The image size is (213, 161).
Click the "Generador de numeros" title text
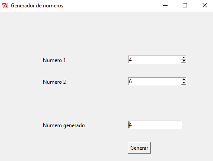pyautogui.click(x=37, y=6)
